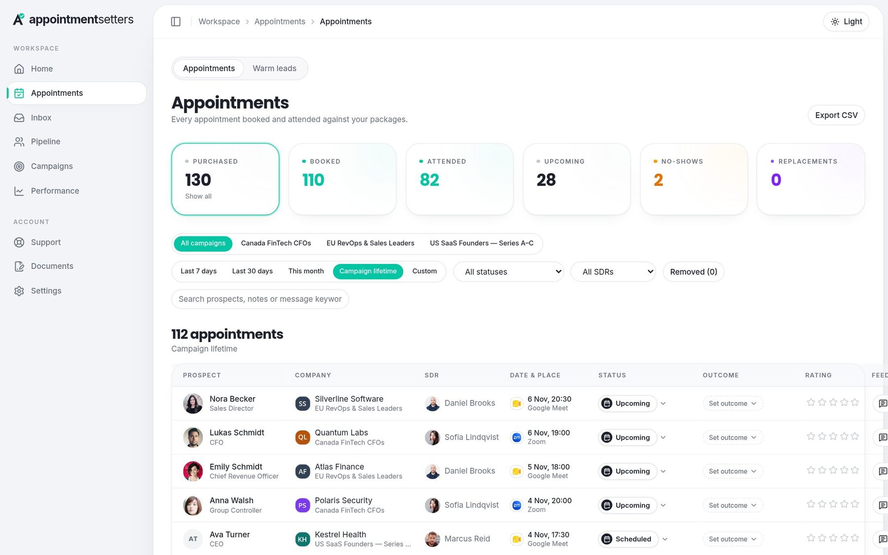Select the Appointments tab pill
888x555 pixels.
209,69
